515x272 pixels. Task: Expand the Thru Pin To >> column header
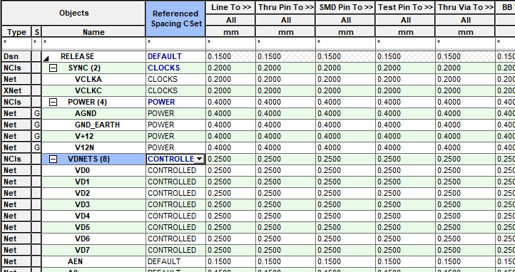pyautogui.click(x=285, y=7)
